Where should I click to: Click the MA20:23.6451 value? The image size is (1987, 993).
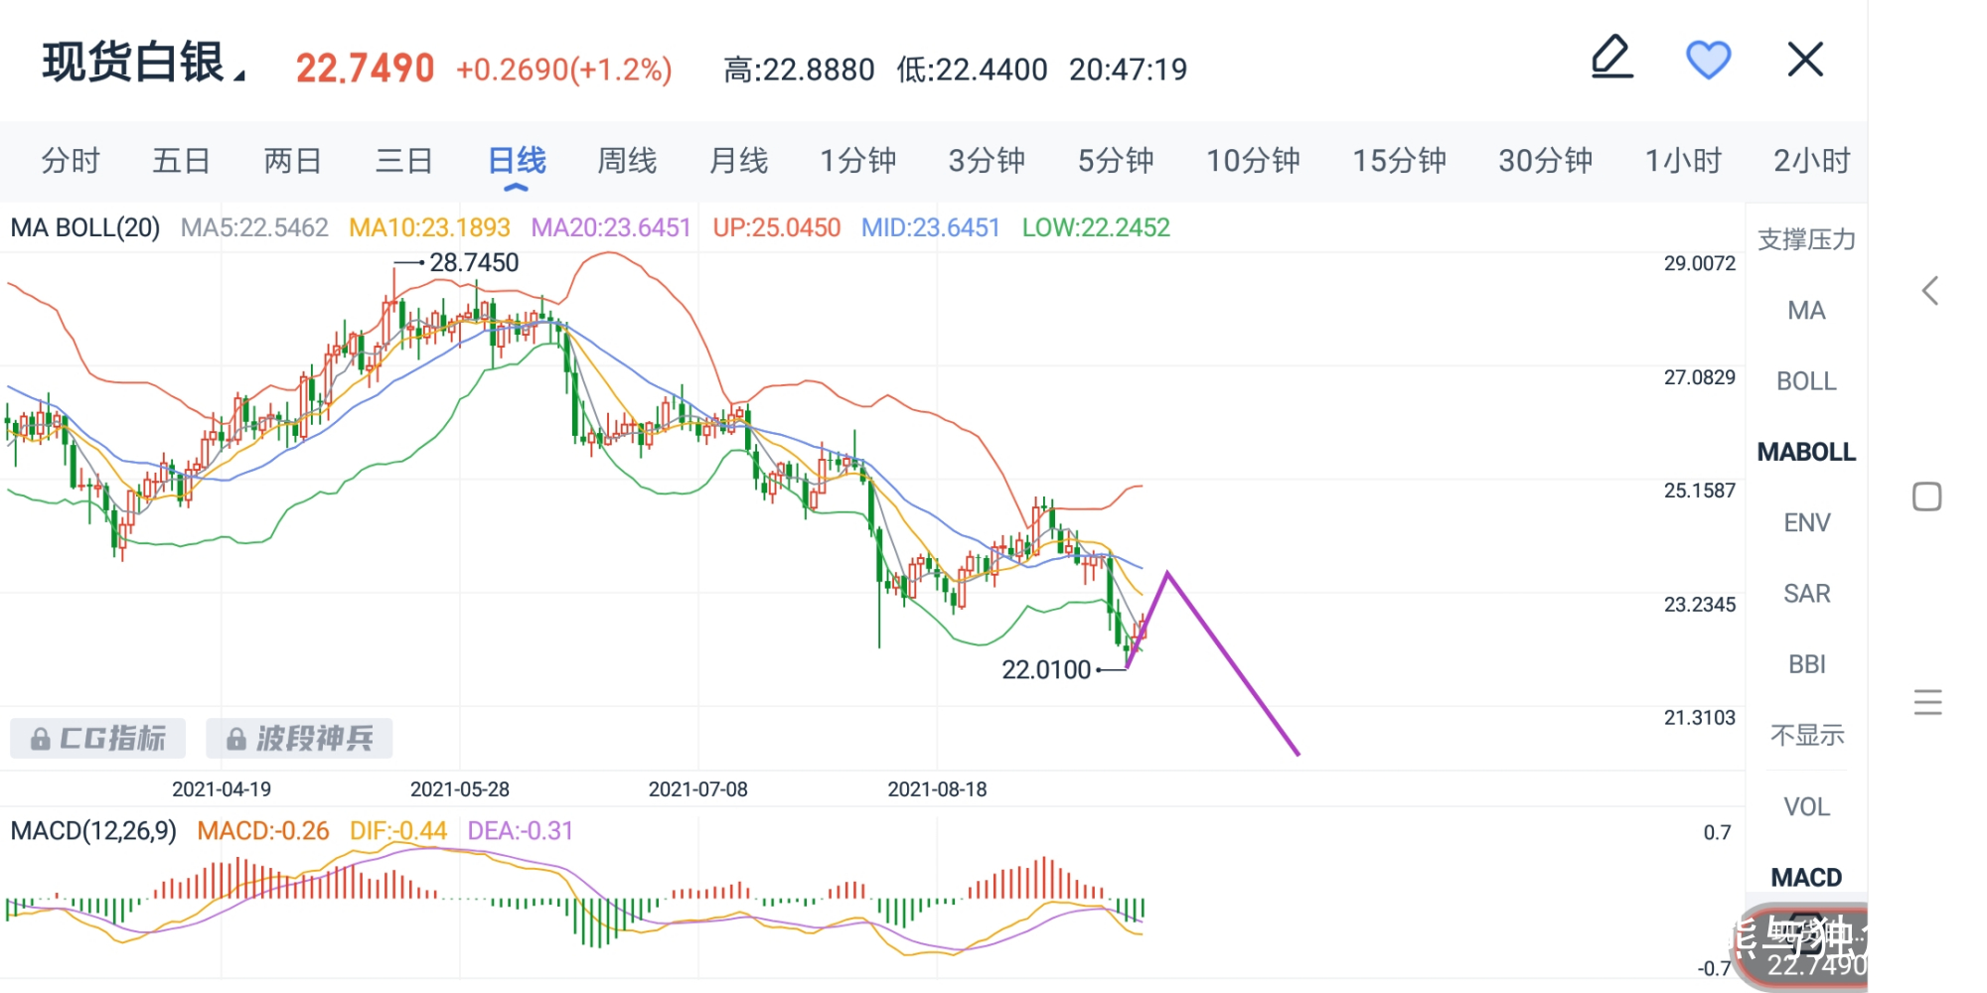pos(611,227)
